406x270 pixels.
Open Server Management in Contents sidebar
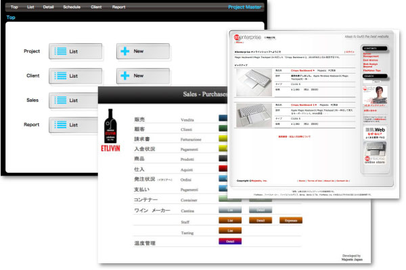click(x=371, y=55)
